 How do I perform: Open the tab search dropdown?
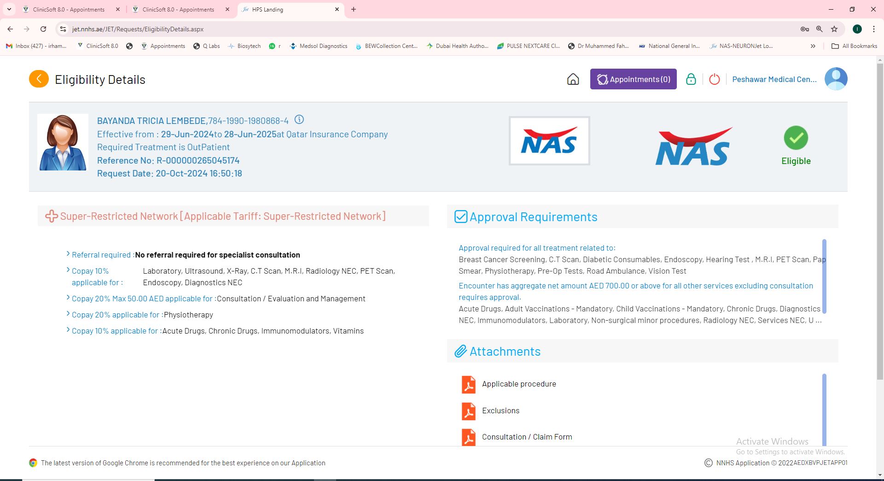coord(9,9)
